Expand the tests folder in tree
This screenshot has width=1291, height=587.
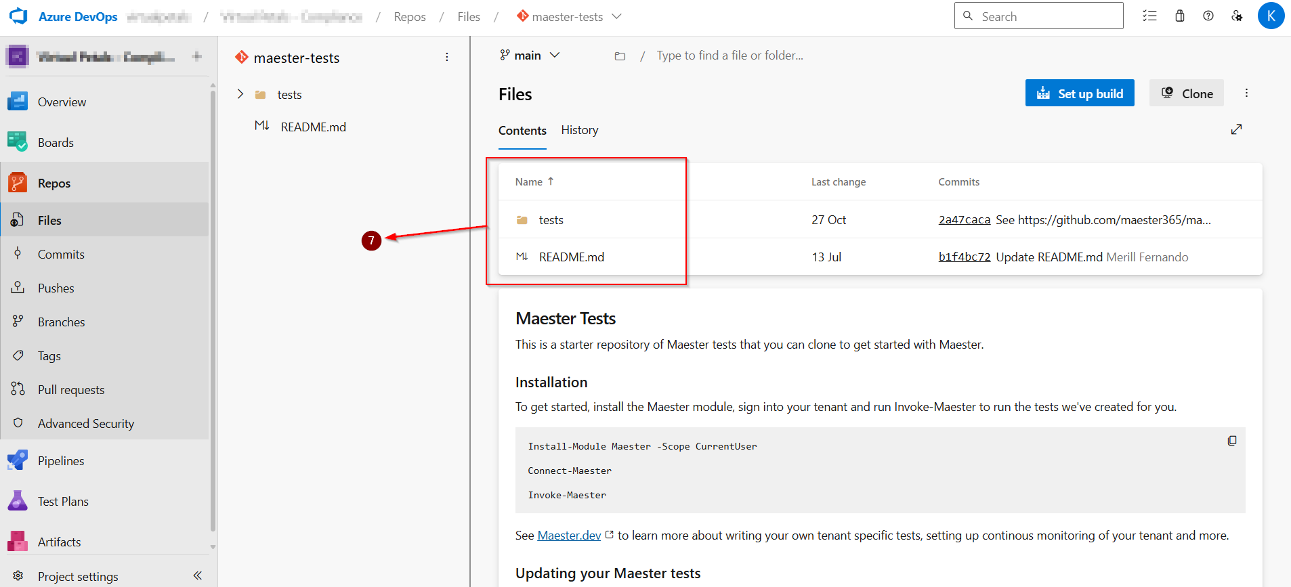240,94
